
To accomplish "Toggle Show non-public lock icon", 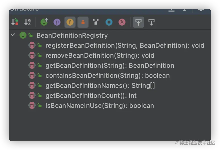I will 83,22.
